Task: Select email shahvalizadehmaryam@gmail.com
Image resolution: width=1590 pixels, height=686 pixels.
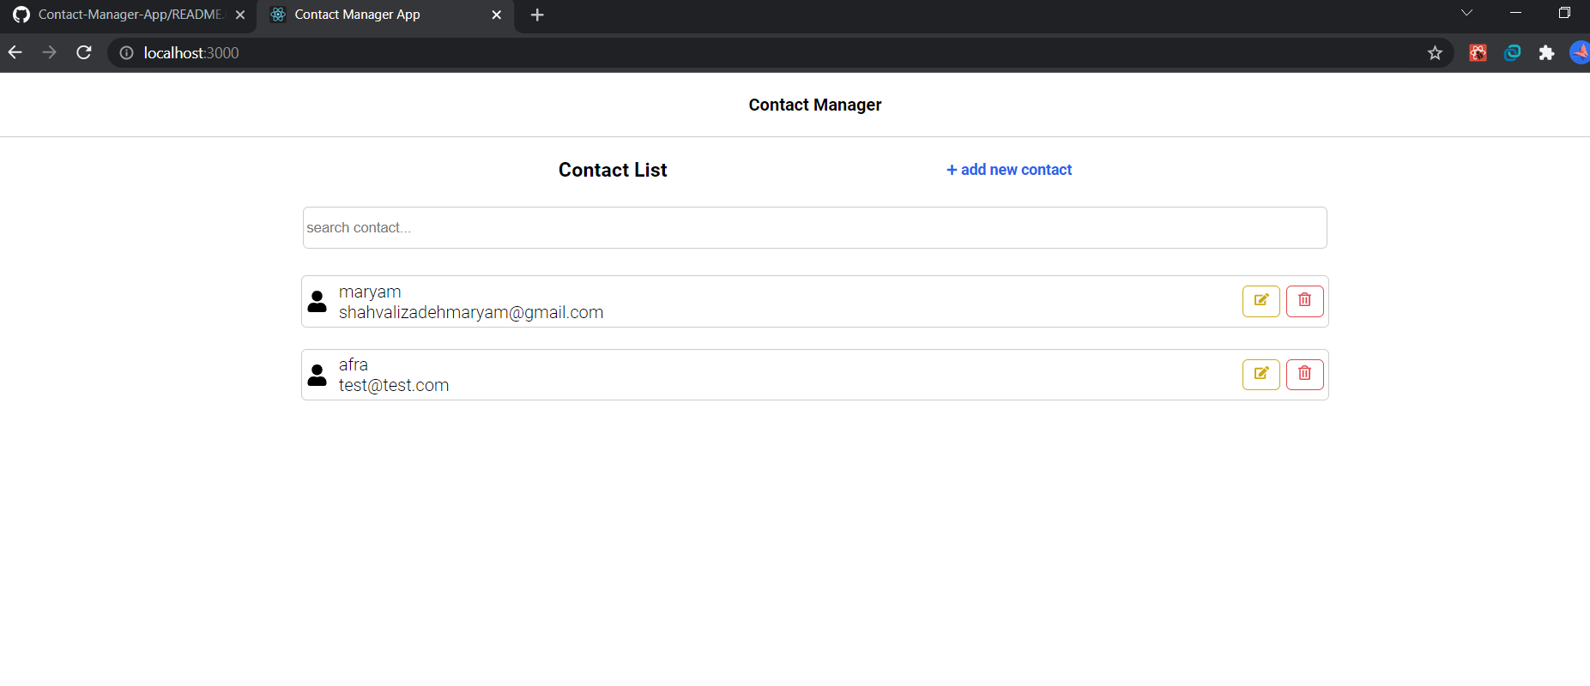Action: point(471,313)
